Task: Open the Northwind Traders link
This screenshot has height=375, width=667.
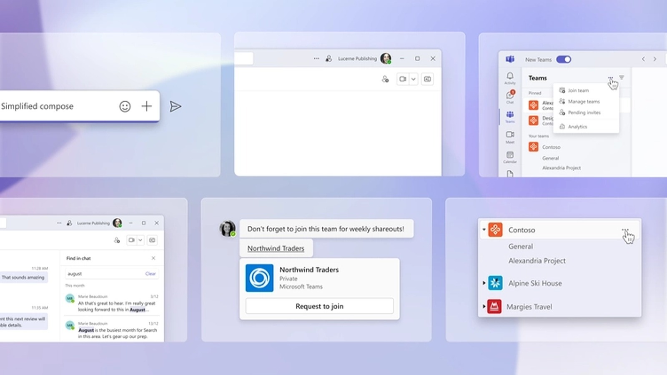Action: (276, 248)
